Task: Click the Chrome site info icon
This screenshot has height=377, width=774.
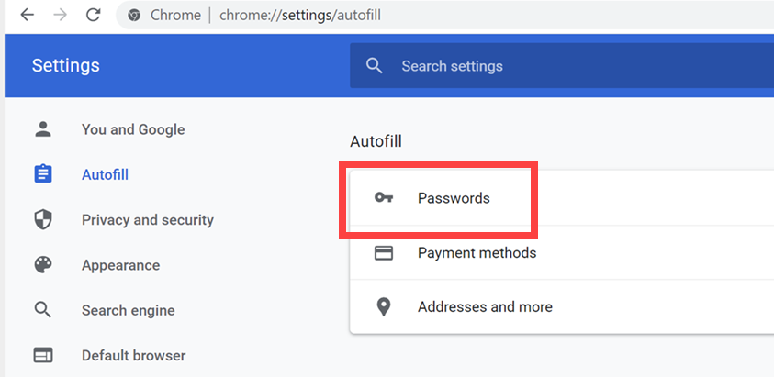Action: pos(134,15)
